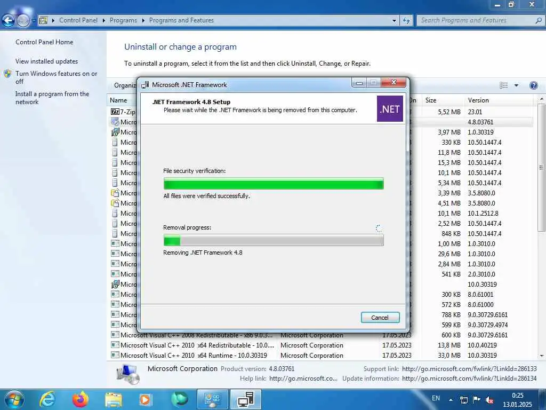This screenshot has width=546, height=410.
Task: Select Programs breadcrumb
Action: [x=123, y=20]
